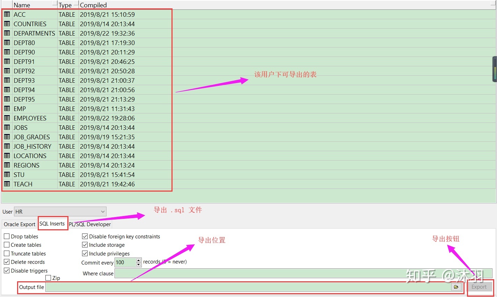Click into the Where clause field
Screen dimensions: 497x297
[x=304, y=273]
